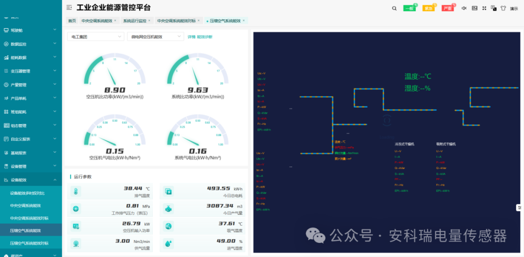The width and height of the screenshot is (524, 257).
Task: Collapse the sidebar using the menu fold icon
Action: 69,8
